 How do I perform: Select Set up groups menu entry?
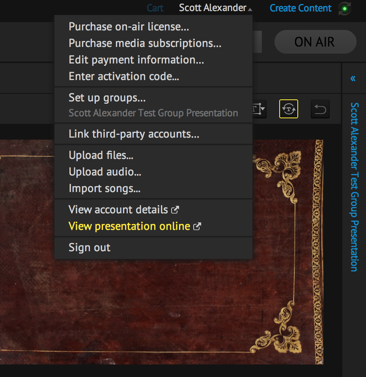point(153,98)
